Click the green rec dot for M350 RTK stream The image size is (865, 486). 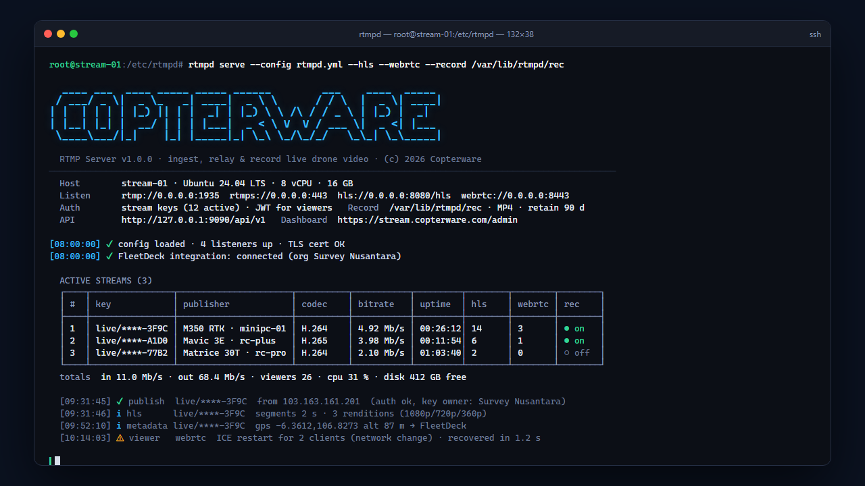[x=568, y=329]
